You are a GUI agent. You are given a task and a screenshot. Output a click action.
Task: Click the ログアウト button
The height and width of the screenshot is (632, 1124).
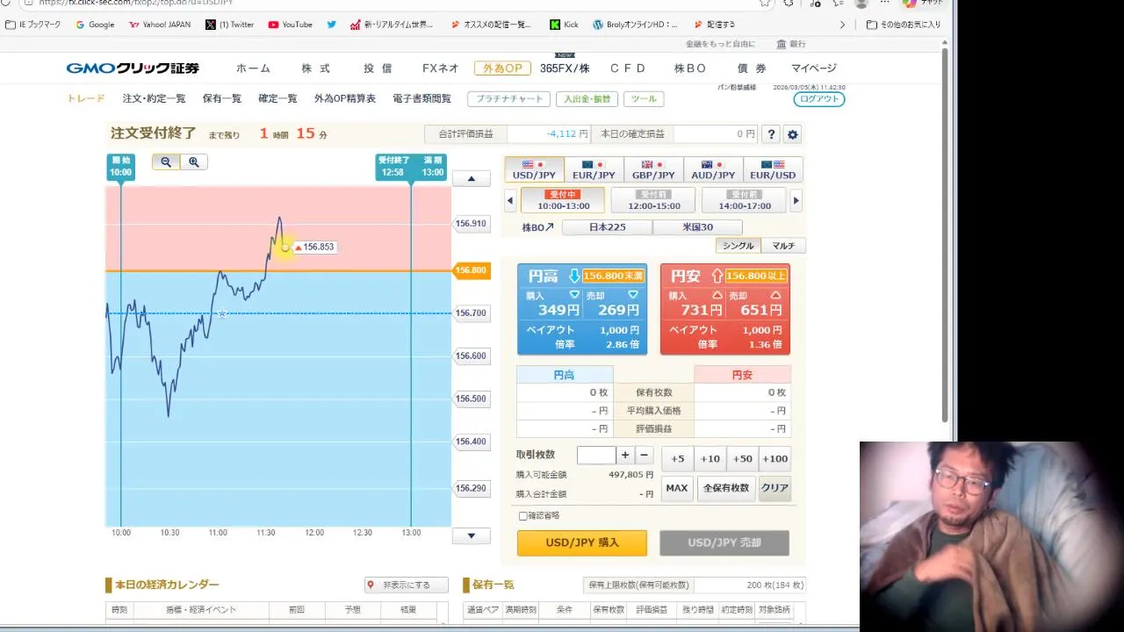click(819, 99)
